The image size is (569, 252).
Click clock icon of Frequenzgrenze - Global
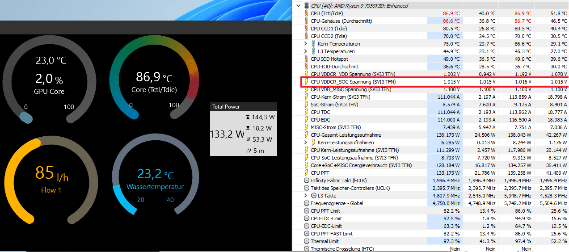(307, 203)
